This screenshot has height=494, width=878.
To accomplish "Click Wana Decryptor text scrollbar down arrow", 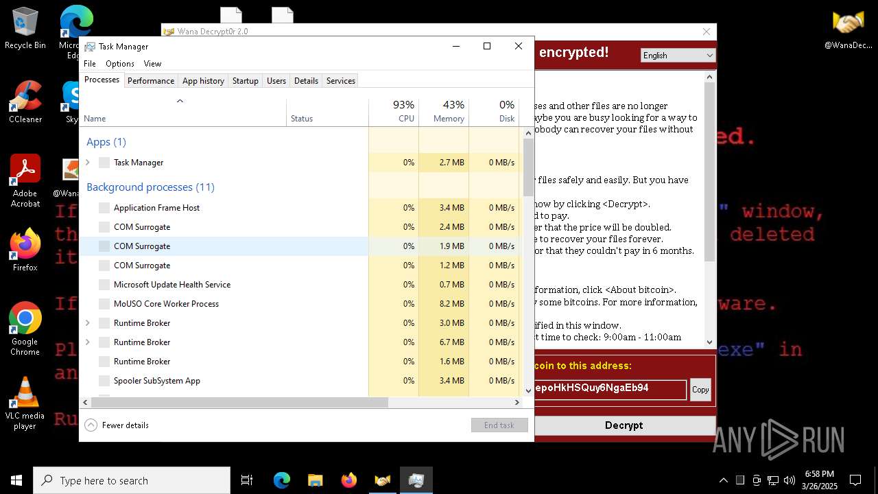I will coord(709,342).
